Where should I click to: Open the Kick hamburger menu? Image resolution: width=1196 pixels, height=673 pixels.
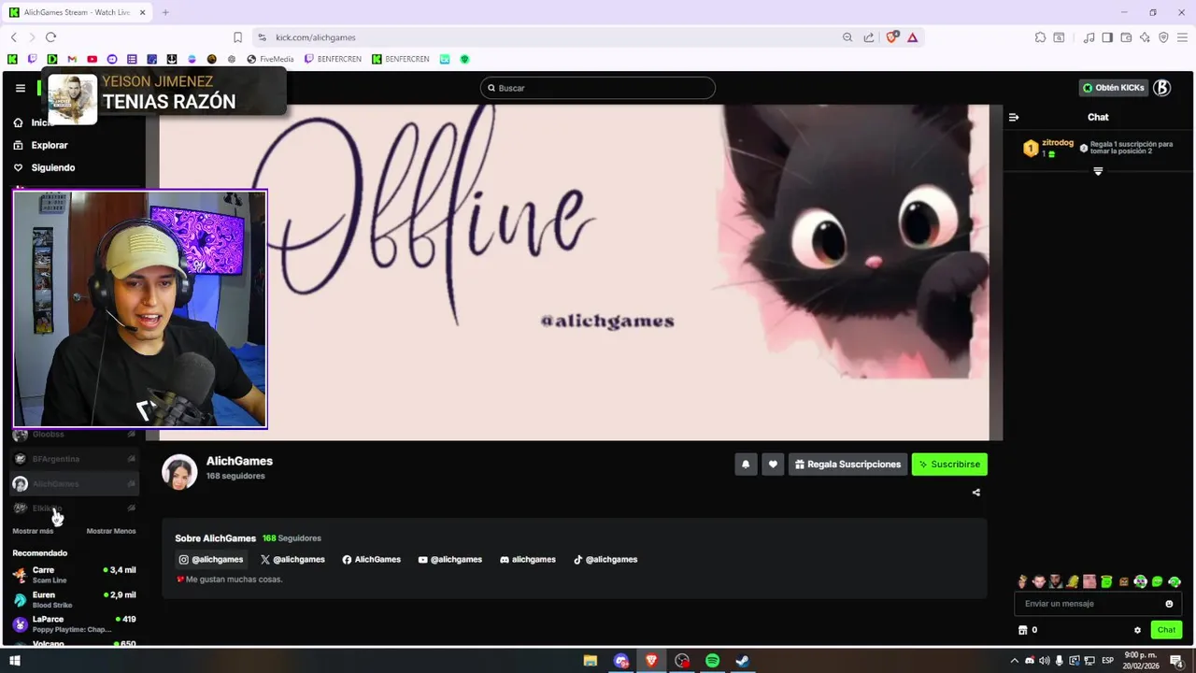coord(21,88)
